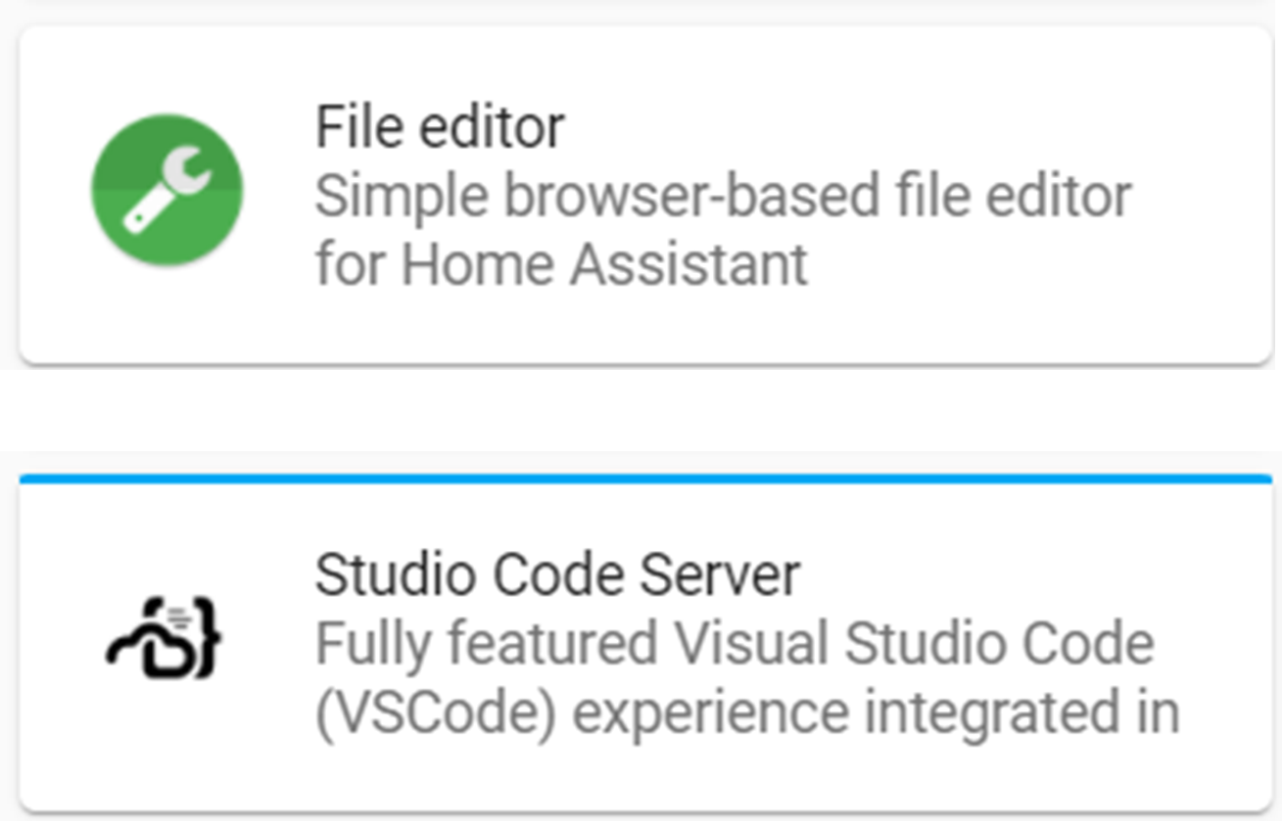Image resolution: width=1282 pixels, height=821 pixels.
Task: Select the "Simple browser-based file editor" description
Action: (x=723, y=196)
